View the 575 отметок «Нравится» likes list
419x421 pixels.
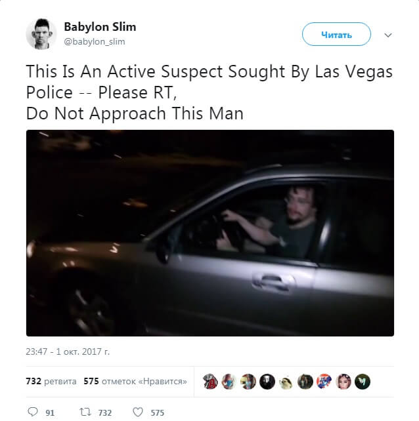(x=135, y=381)
